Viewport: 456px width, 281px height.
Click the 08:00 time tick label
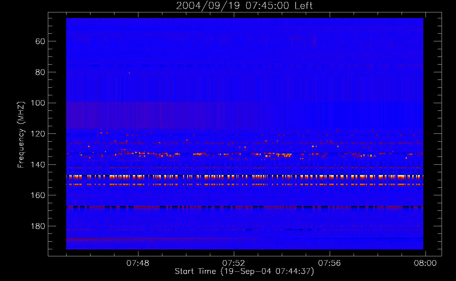pyautogui.click(x=425, y=263)
